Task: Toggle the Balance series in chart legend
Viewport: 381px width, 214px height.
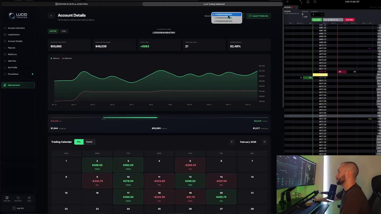Action: coord(55,58)
